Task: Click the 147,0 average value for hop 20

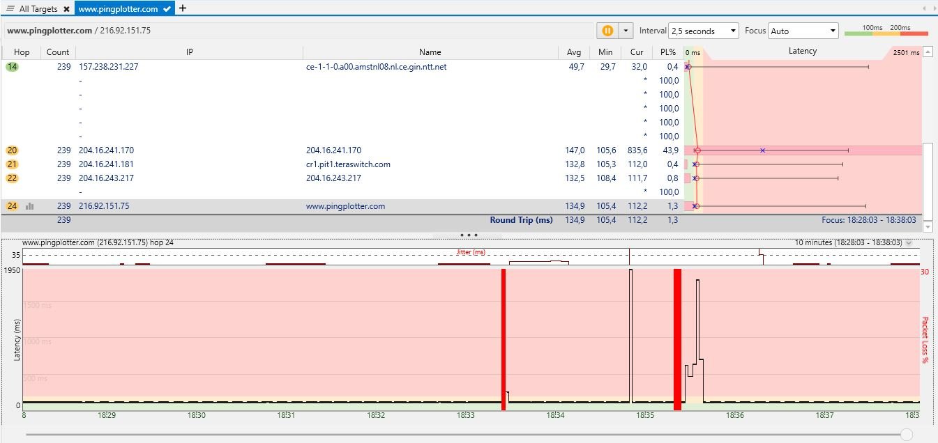Action: tap(575, 150)
